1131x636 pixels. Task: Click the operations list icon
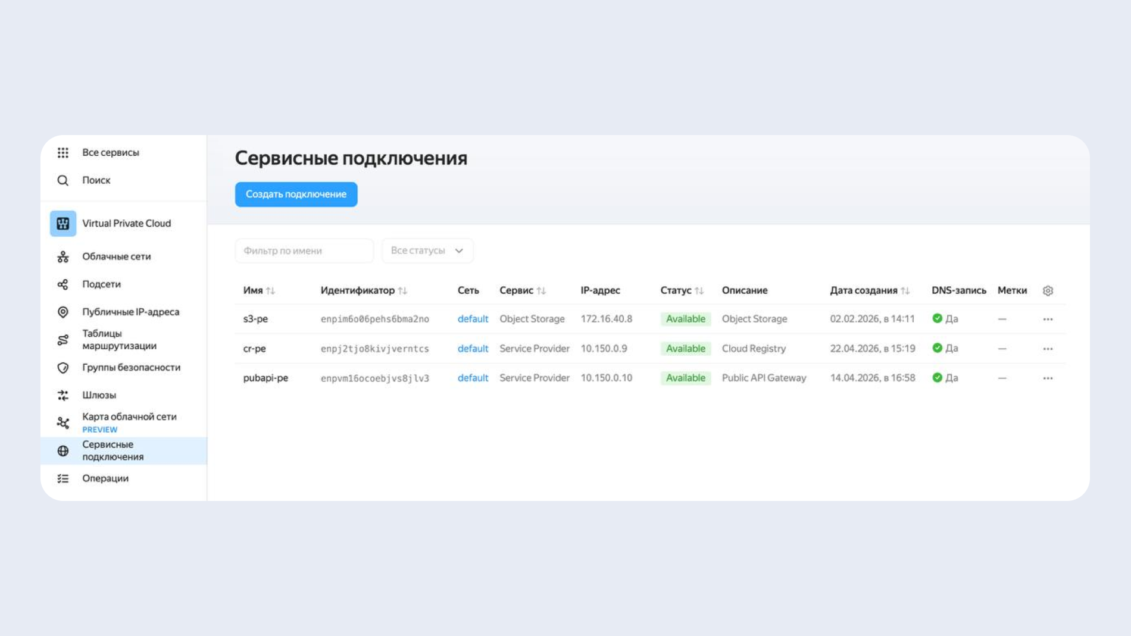[63, 479]
